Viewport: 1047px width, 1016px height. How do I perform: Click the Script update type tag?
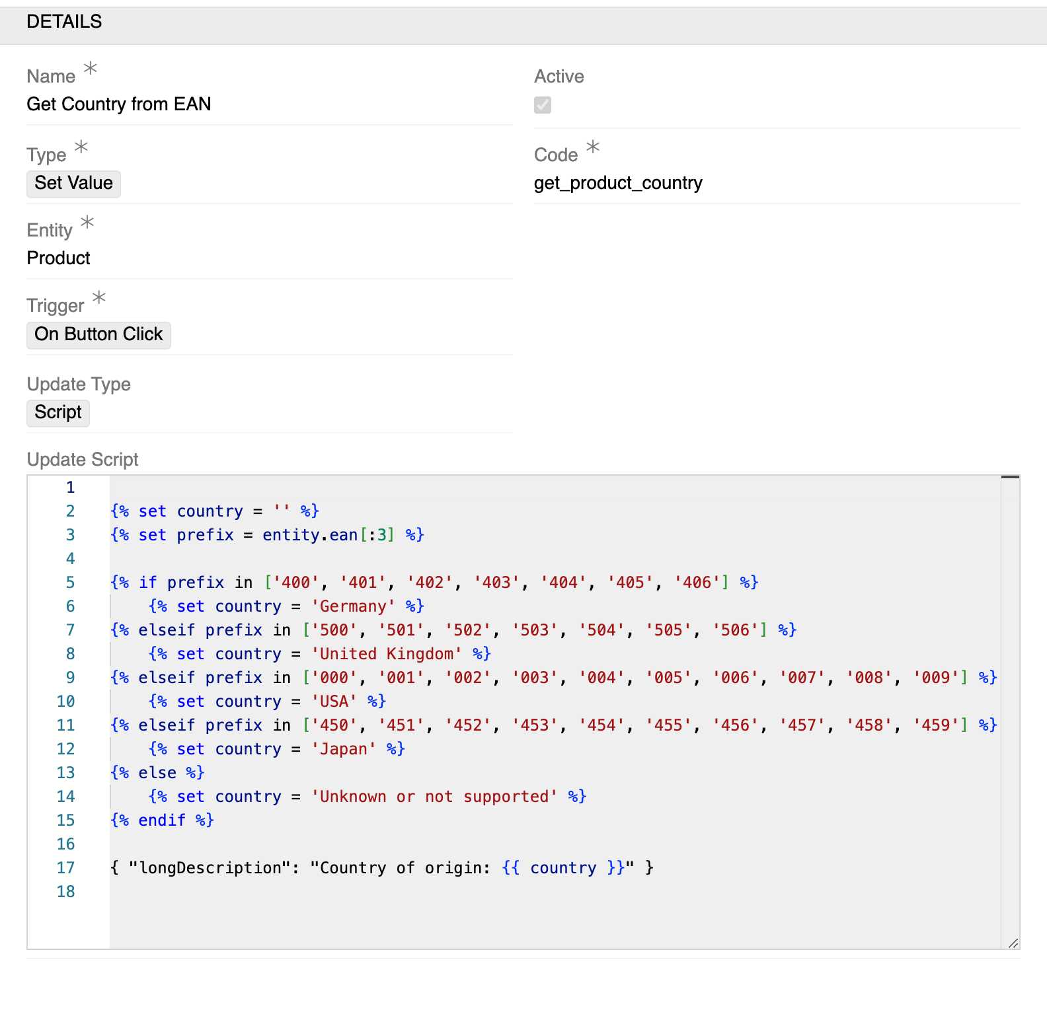(x=58, y=412)
